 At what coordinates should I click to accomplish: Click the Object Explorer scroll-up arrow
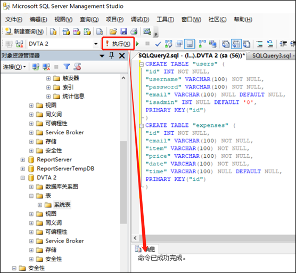(124, 78)
